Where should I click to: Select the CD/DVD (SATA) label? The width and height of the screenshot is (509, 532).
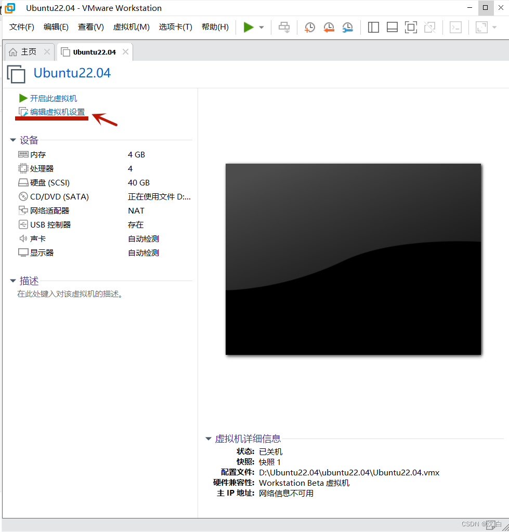[x=59, y=197]
